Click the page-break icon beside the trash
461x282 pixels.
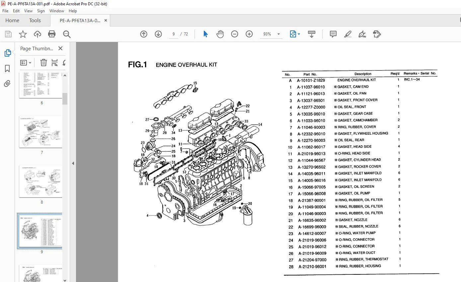pyautogui.click(x=55, y=63)
